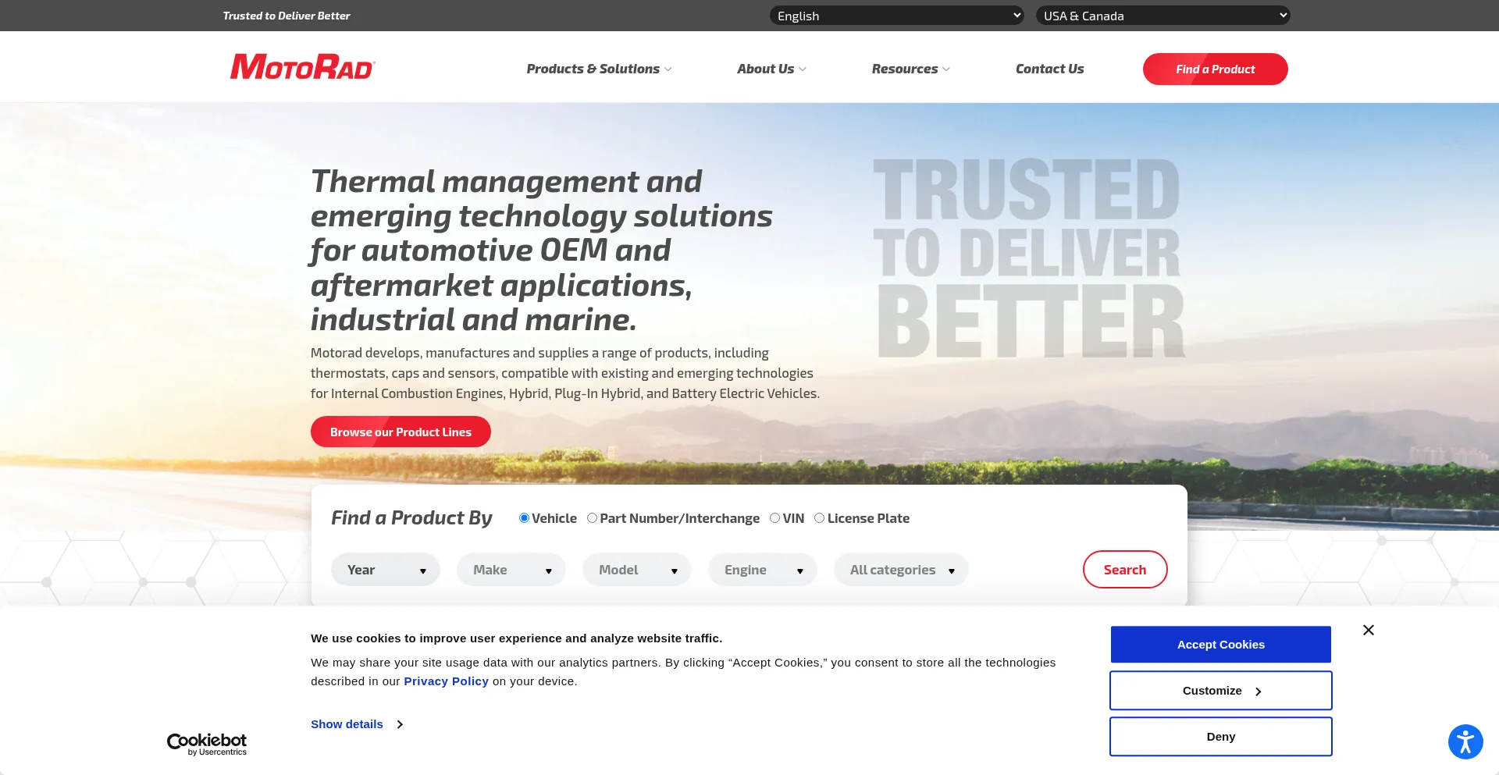The image size is (1499, 775).
Task: Click the chevron next to Resources
Action: pyautogui.click(x=946, y=69)
